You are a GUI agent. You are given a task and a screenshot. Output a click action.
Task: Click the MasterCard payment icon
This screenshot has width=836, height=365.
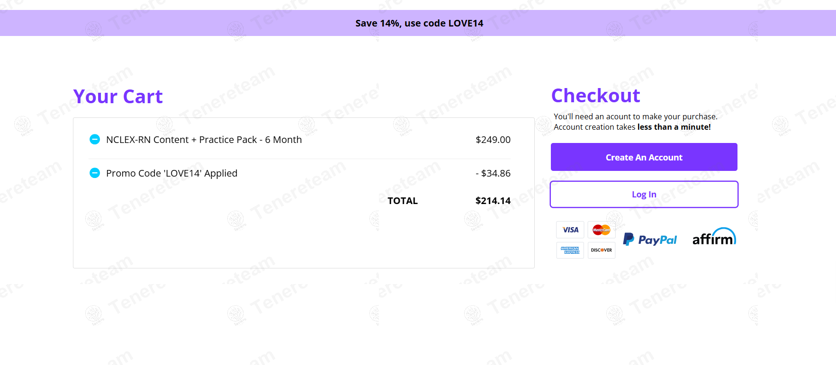tap(602, 230)
